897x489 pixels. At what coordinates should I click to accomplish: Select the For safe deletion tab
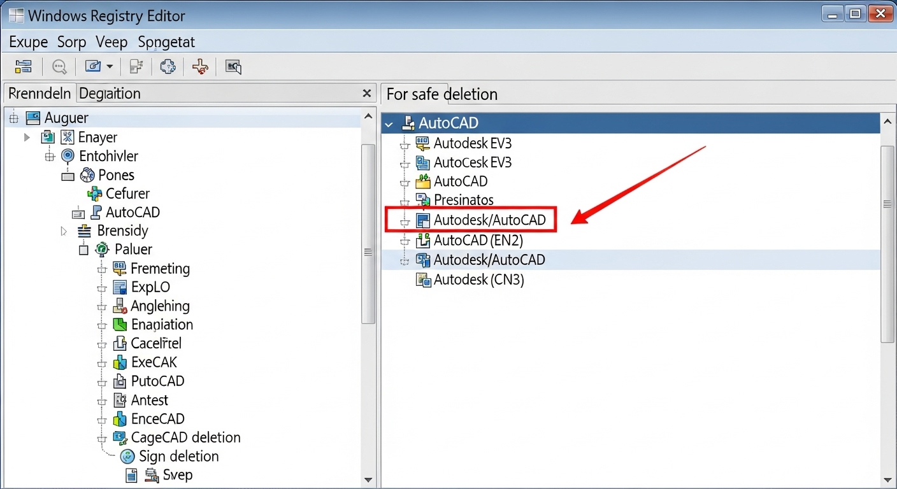[x=441, y=94]
